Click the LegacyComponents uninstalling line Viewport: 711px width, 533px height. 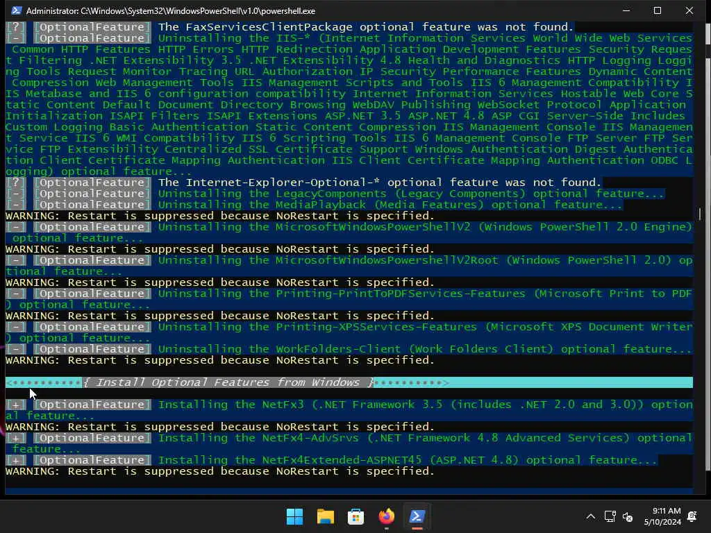335,194
